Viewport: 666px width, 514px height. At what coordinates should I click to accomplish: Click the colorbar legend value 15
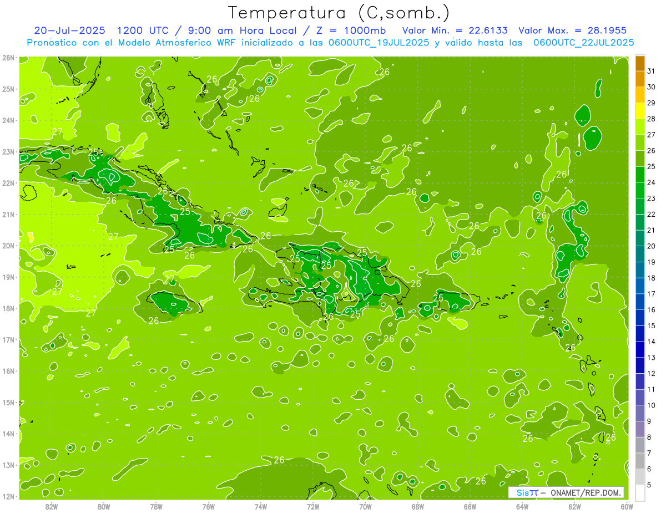coord(651,325)
